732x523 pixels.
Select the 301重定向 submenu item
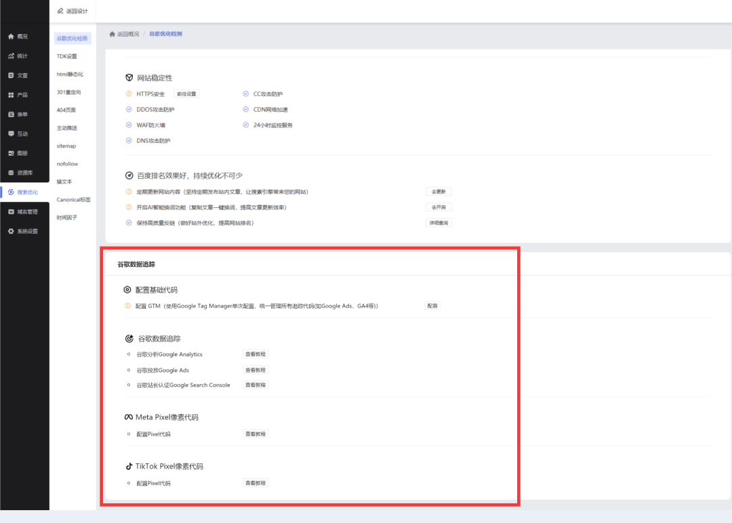coord(69,92)
